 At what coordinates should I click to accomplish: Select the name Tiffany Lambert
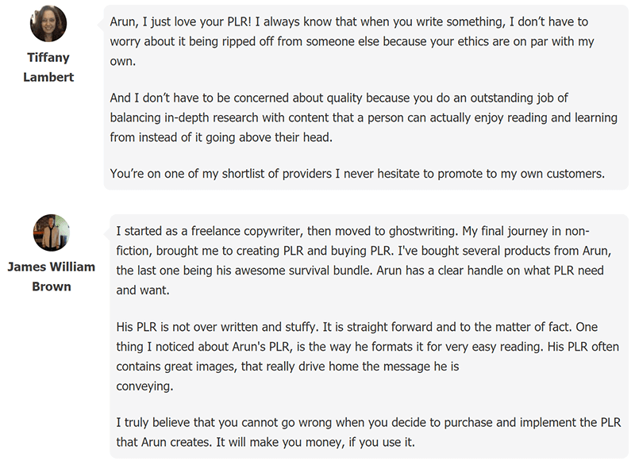pos(48,67)
